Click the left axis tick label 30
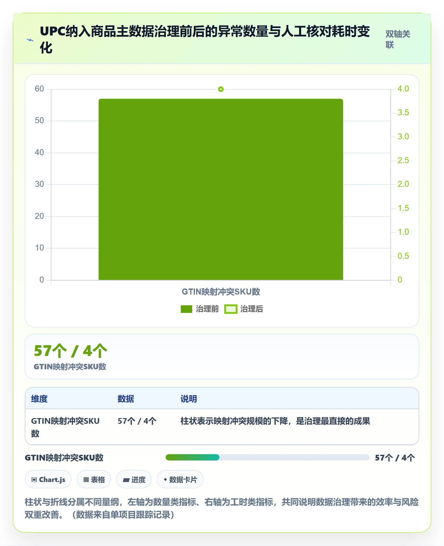This screenshot has height=546, width=444. (x=40, y=184)
